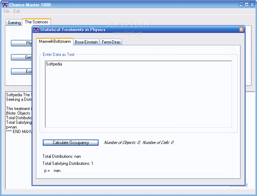Close the Statistical Treatments in Physics dialog

[241, 29]
